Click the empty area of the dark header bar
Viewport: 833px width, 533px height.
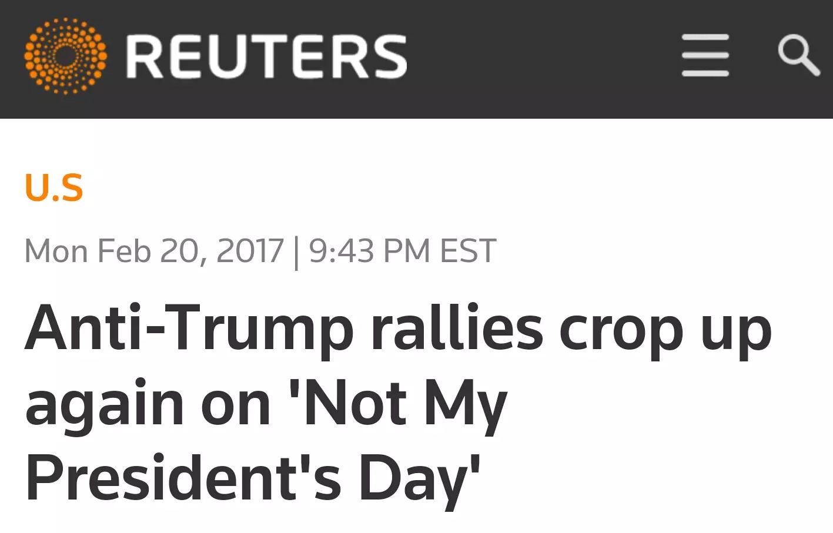(541, 59)
